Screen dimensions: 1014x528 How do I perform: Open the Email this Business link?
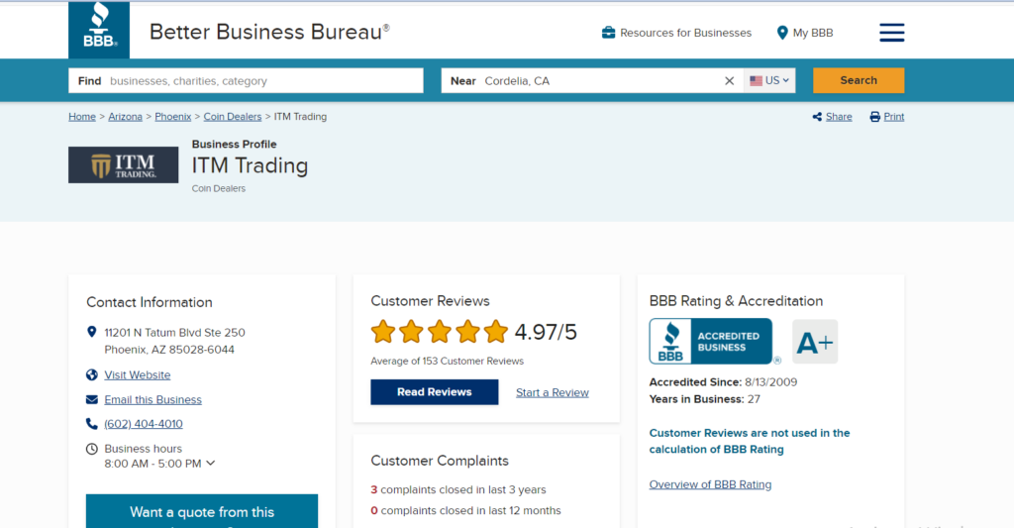(152, 399)
